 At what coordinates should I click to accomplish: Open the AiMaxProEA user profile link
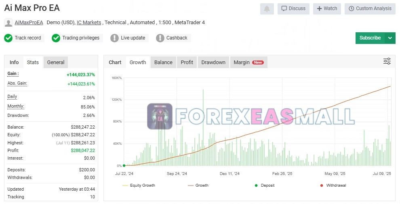pyautogui.click(x=29, y=23)
